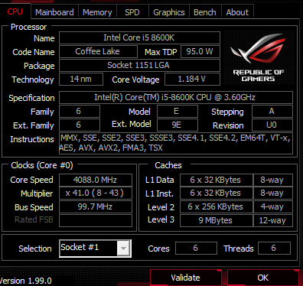The height and width of the screenshot is (286, 303).
Task: Click the L1 Inst. size 6 x 32 KBytes
Action: pyautogui.click(x=216, y=193)
